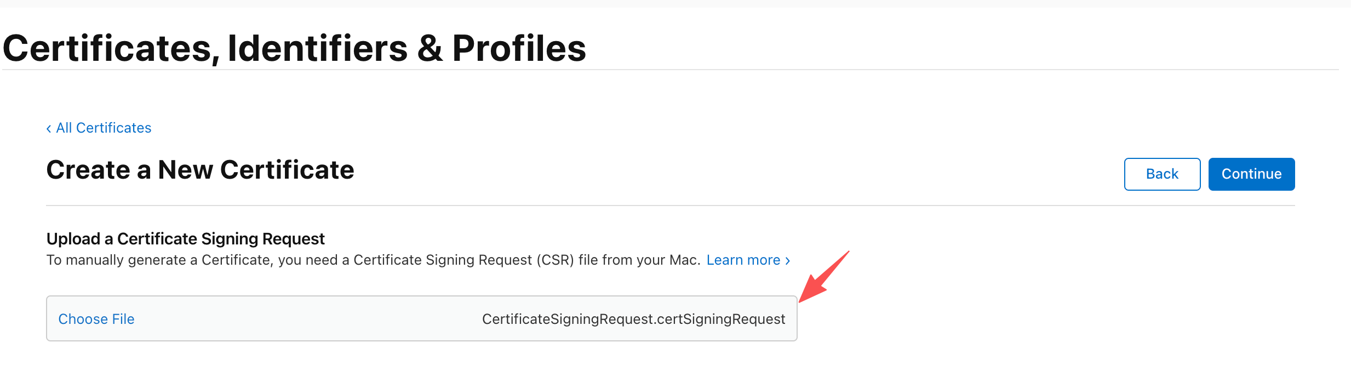Image resolution: width=1351 pixels, height=388 pixels.
Task: Open the Learn more link
Action: pos(743,260)
